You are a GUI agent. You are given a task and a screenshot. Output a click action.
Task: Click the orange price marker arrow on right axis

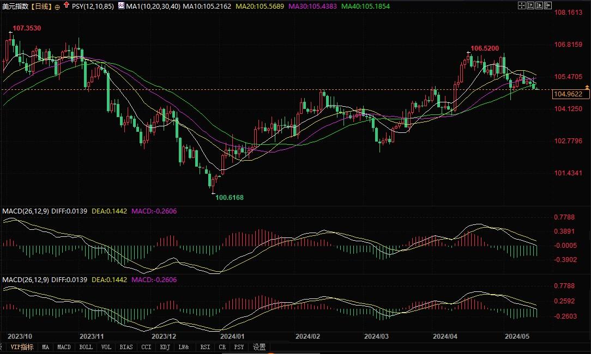point(587,87)
